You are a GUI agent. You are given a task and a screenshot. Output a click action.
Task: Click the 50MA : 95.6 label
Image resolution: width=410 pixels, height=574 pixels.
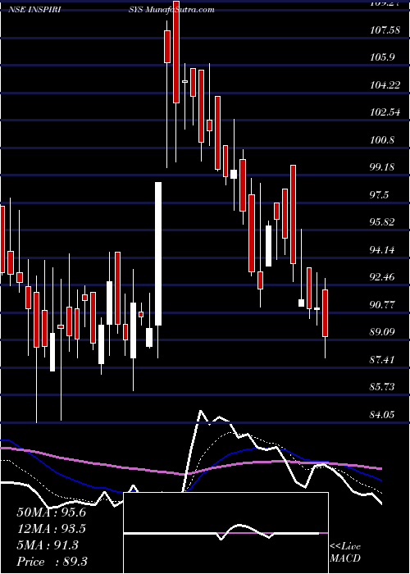52,512
